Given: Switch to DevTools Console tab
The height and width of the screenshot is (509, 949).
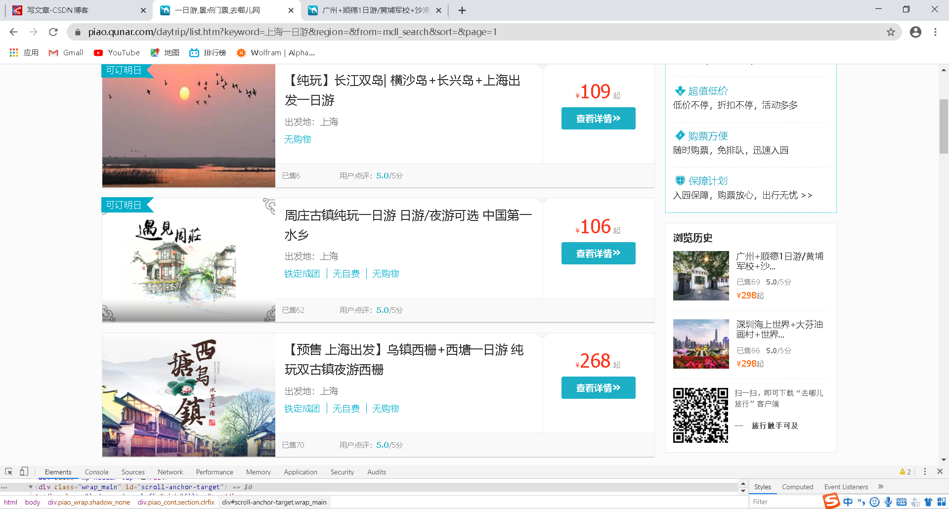Looking at the screenshot, I should (96, 472).
